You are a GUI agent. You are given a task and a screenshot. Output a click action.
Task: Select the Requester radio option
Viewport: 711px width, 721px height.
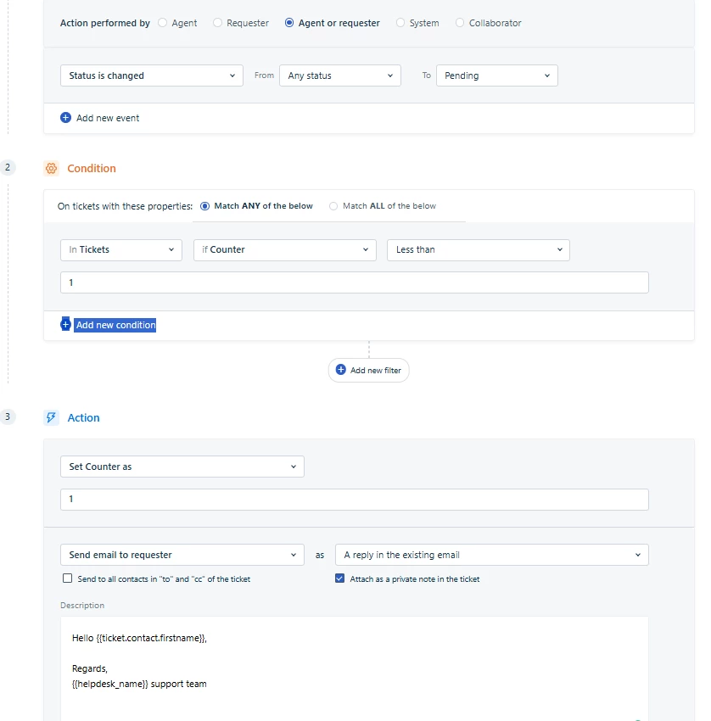point(217,23)
